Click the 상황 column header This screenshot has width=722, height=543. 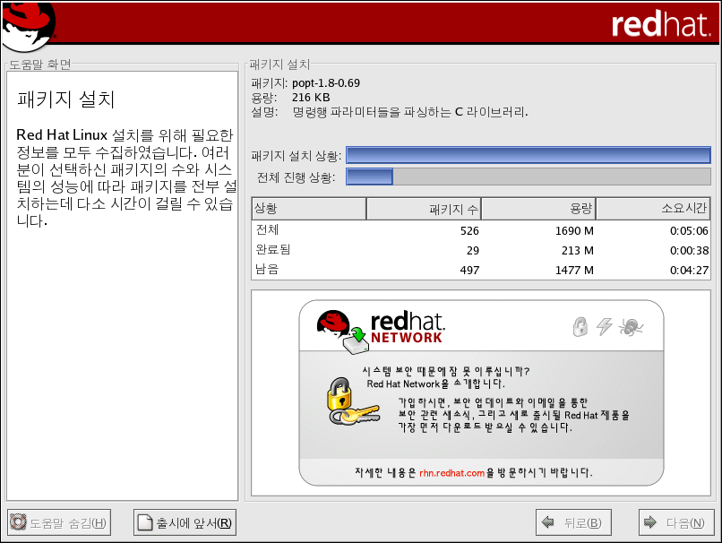309,209
